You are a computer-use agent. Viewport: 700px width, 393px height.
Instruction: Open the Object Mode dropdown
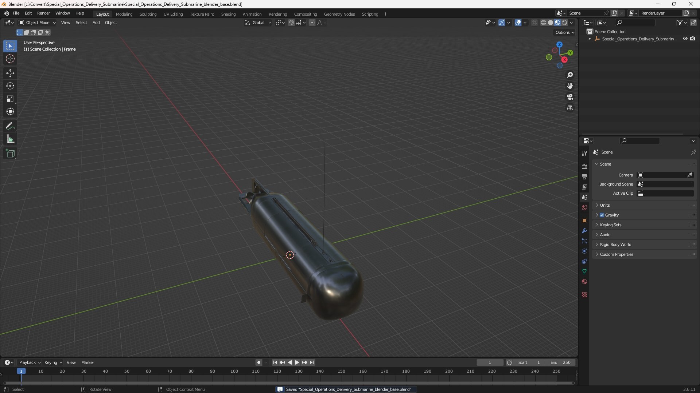tap(37, 23)
